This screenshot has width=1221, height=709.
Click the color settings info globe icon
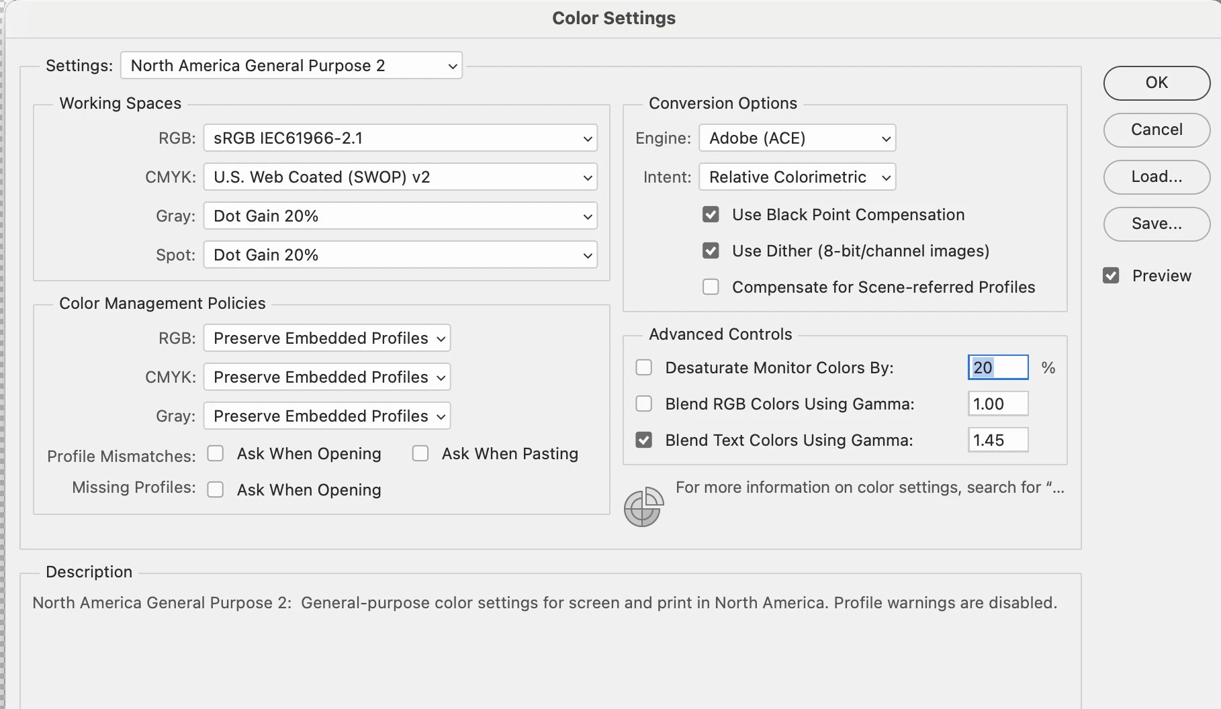[x=643, y=507]
